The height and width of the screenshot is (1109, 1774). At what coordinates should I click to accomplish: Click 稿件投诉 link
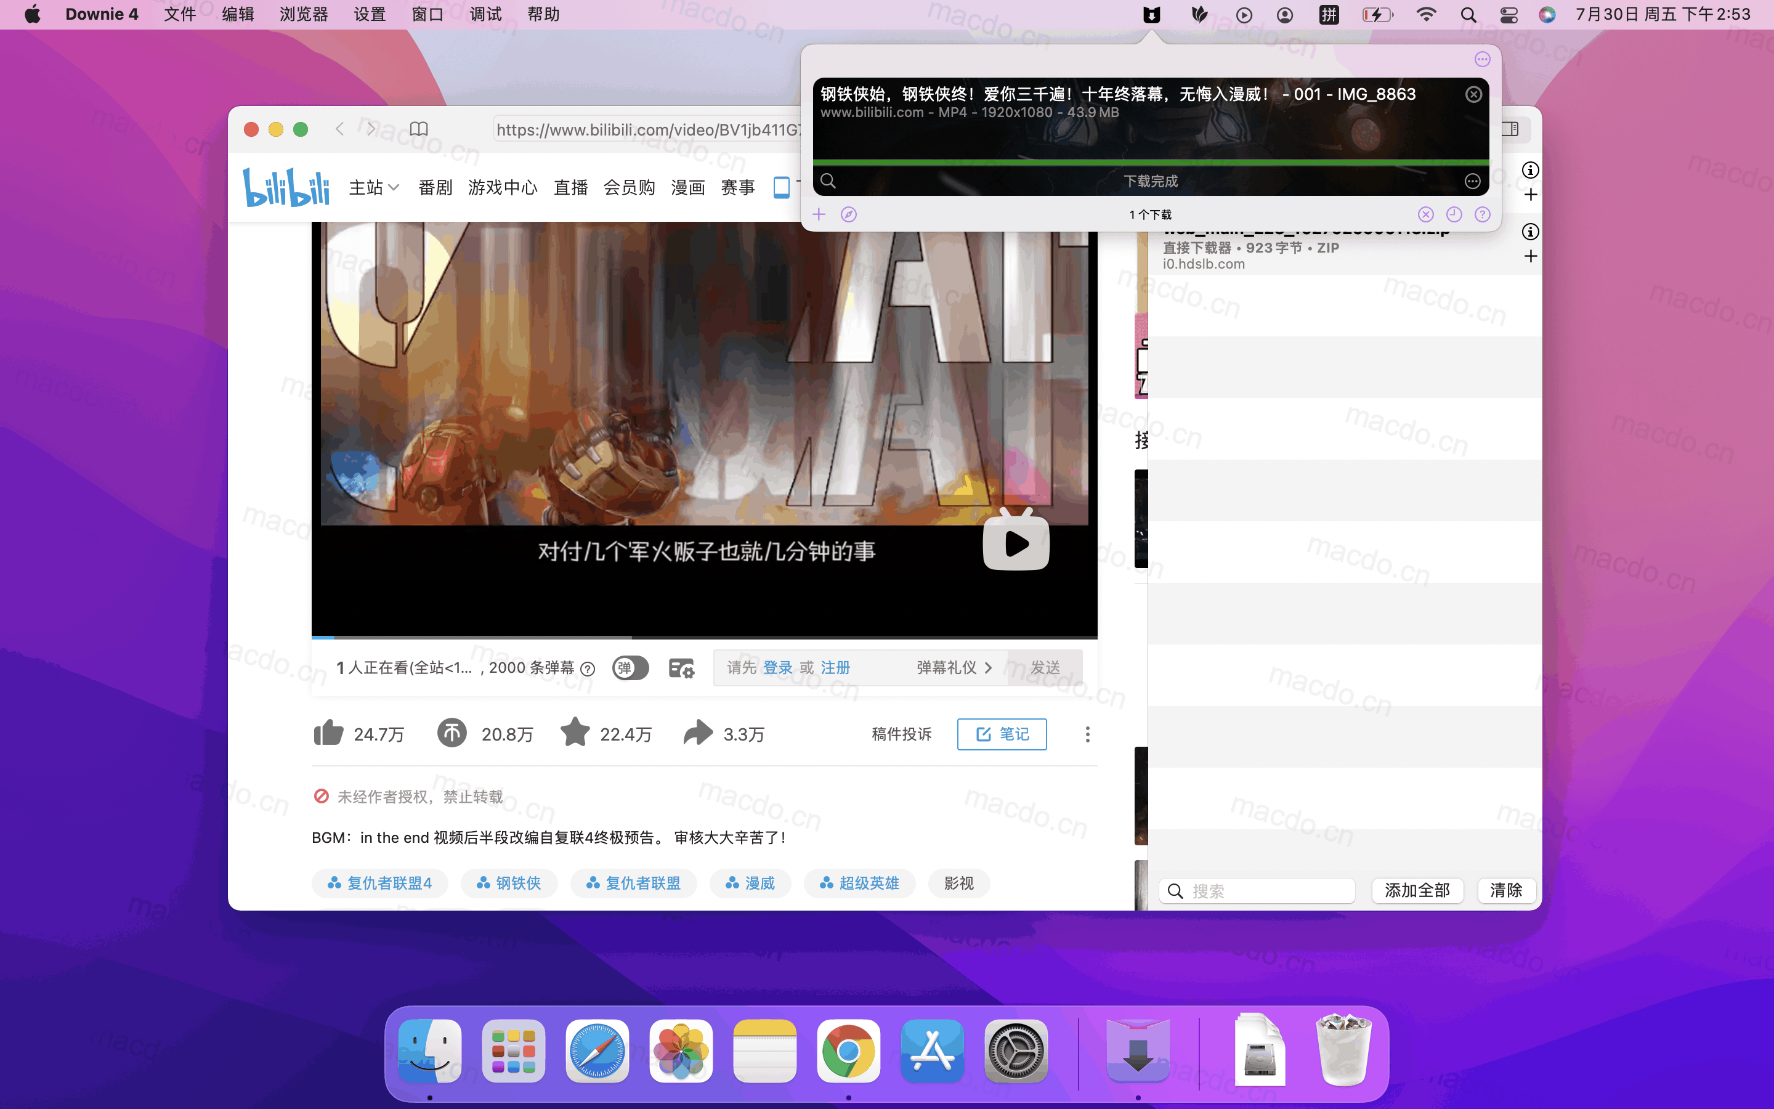click(902, 734)
